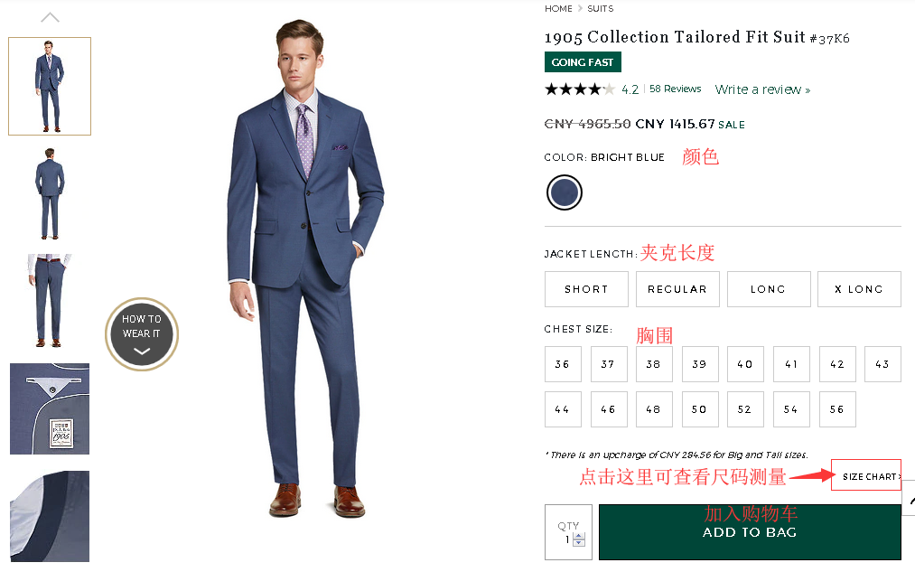Pick chest size 46
This screenshot has height=572, width=915.
click(x=609, y=409)
